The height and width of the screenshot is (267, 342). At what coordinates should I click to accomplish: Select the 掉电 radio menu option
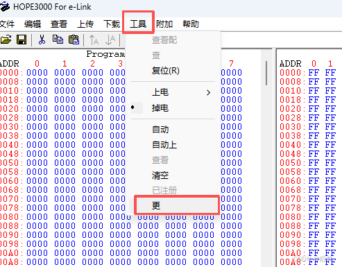pos(173,108)
